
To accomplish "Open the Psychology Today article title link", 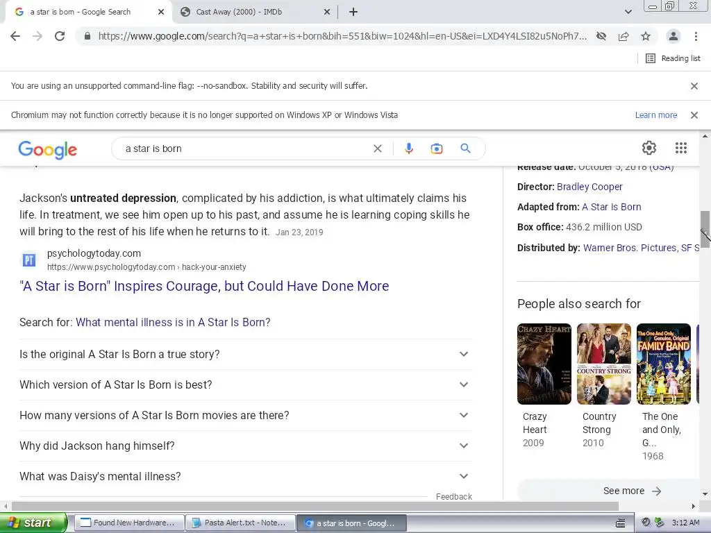I will click(204, 286).
